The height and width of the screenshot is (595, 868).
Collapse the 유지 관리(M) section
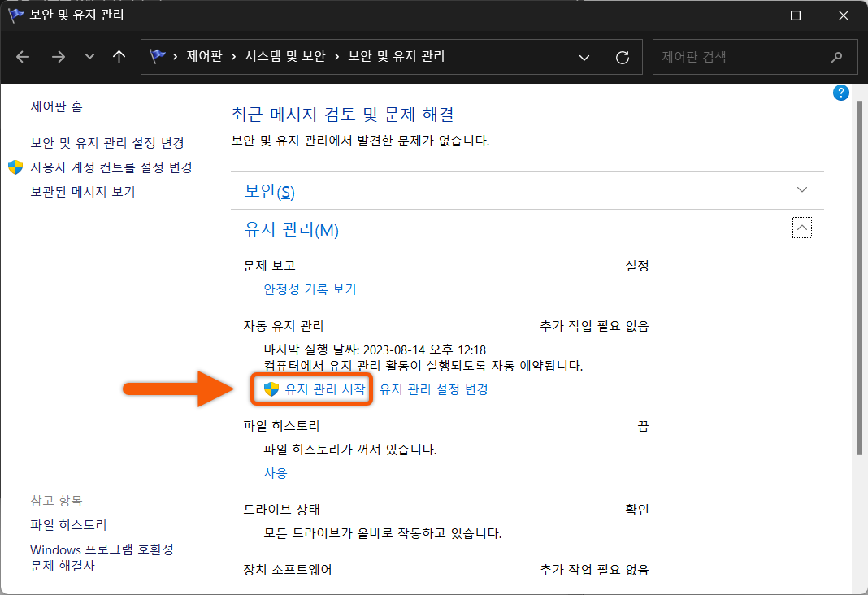801,228
